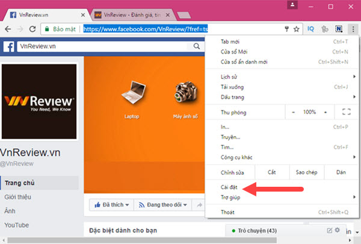Open Giới thiệu in the page sidebar

coord(17,197)
